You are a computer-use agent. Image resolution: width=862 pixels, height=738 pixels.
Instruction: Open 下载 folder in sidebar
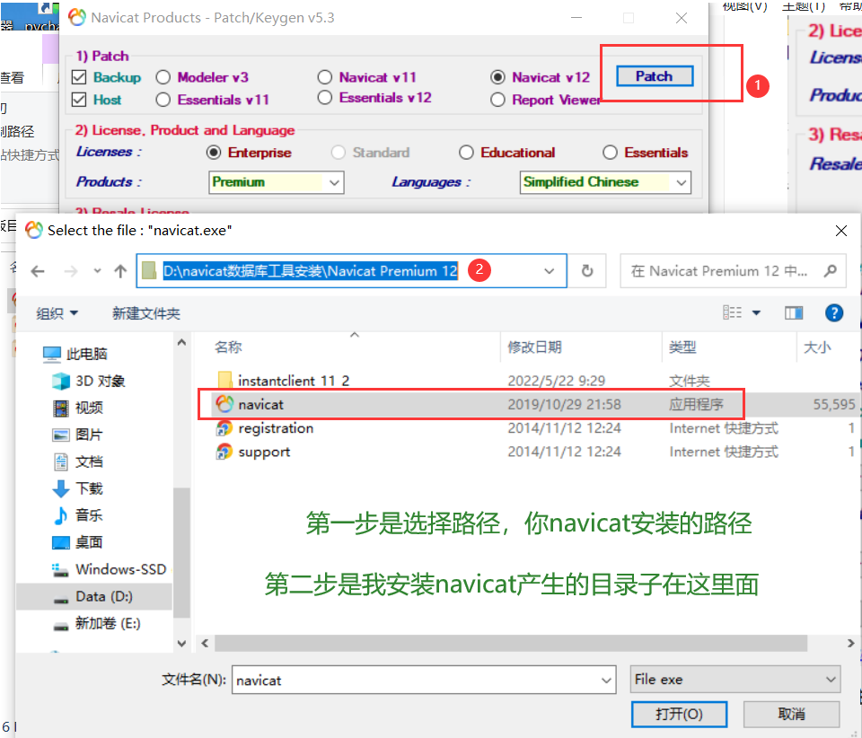click(78, 488)
